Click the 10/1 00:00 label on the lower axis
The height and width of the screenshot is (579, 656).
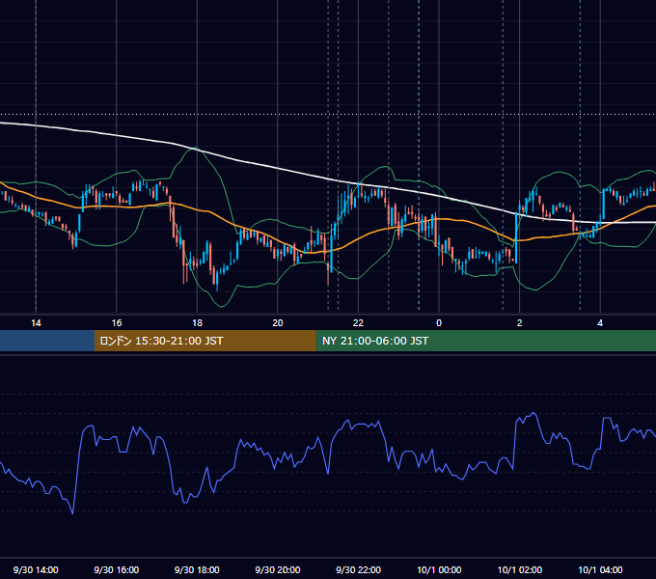click(439, 569)
